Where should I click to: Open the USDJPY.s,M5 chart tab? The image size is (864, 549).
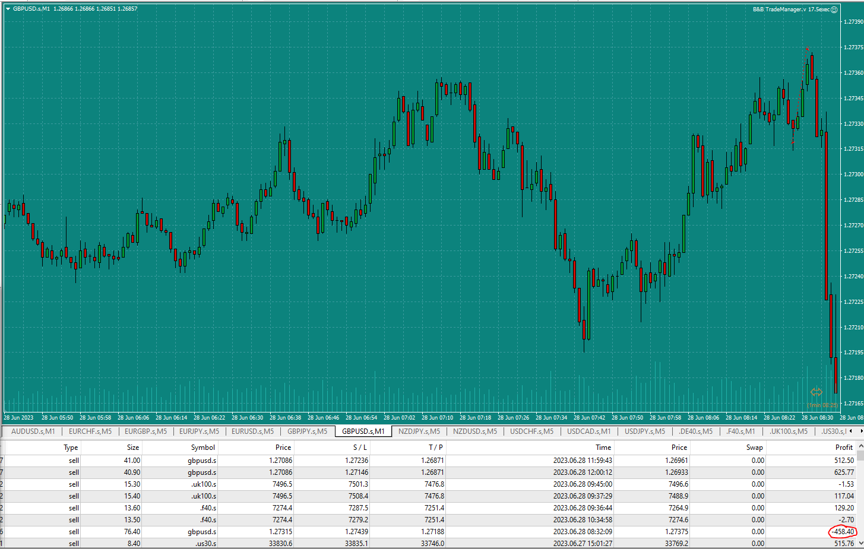645,431
